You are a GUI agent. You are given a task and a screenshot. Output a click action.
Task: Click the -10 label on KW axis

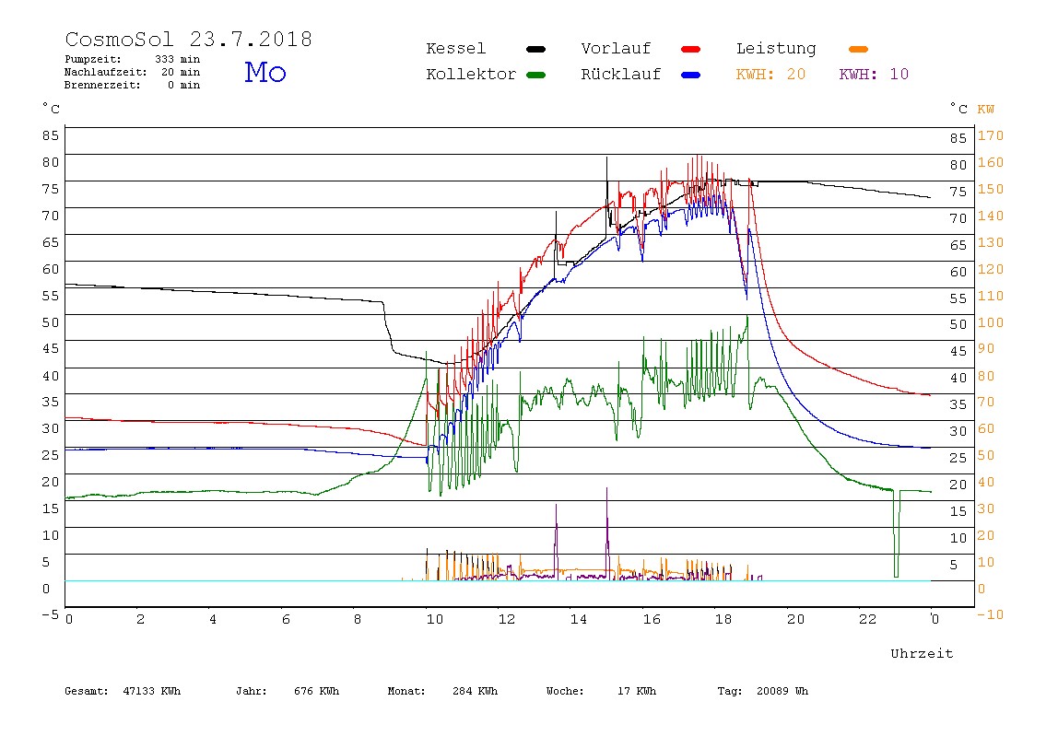[991, 614]
